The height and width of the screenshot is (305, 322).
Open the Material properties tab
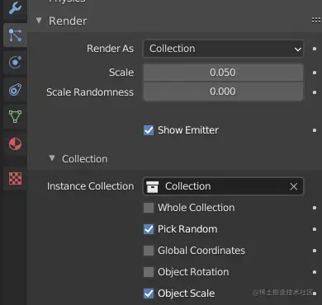[15, 143]
